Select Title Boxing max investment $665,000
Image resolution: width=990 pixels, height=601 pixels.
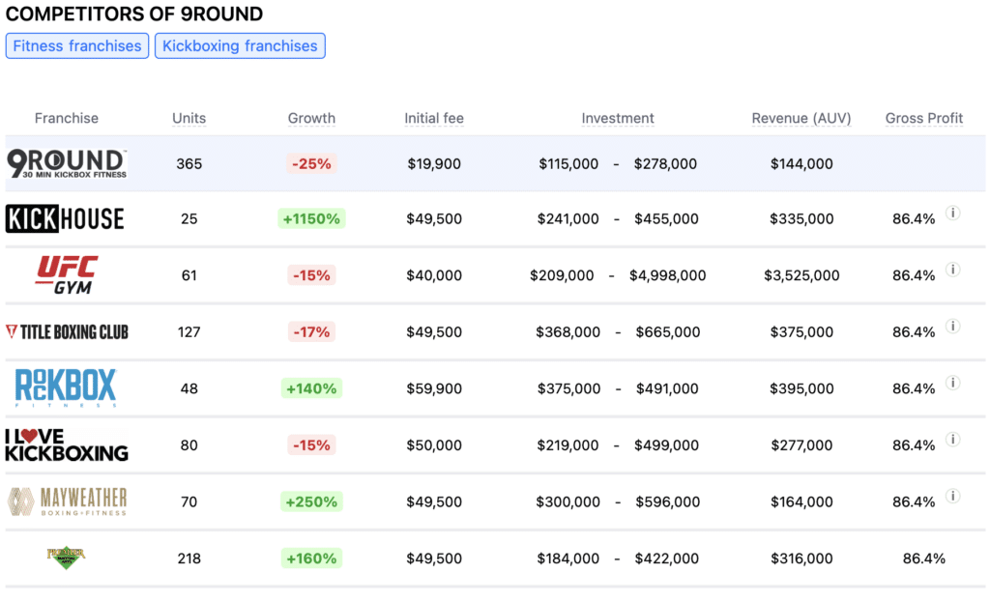click(x=667, y=332)
